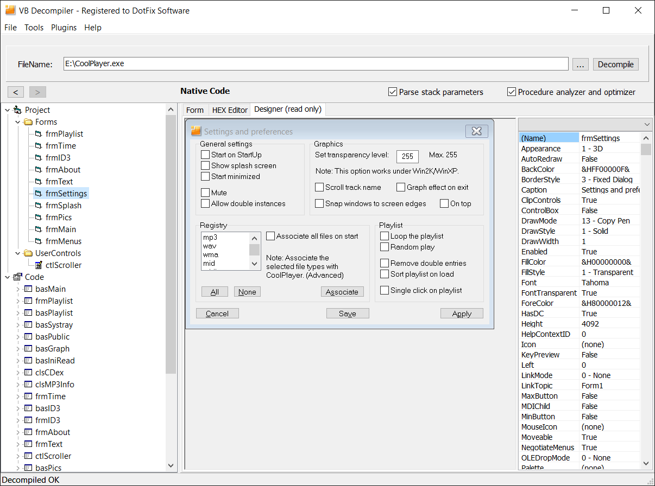Viewport: 655px width, 486px height.
Task: Click the frmAbout form icon under Forms
Action: pyautogui.click(x=39, y=170)
